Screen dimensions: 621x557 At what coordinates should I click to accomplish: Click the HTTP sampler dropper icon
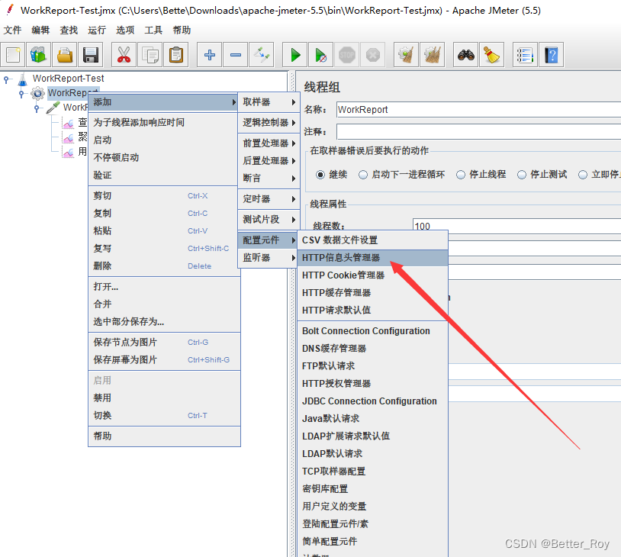tap(53, 108)
